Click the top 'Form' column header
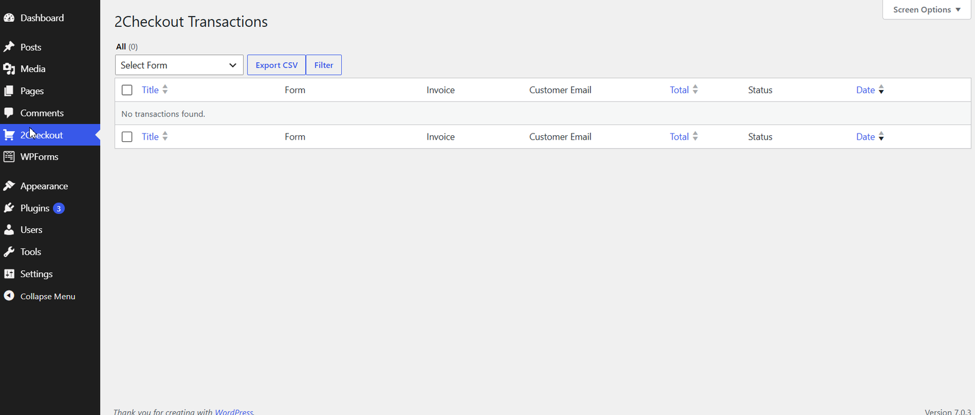The height and width of the screenshot is (415, 975). 295,90
